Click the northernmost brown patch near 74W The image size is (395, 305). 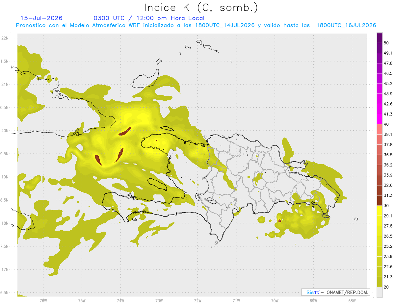point(125,131)
